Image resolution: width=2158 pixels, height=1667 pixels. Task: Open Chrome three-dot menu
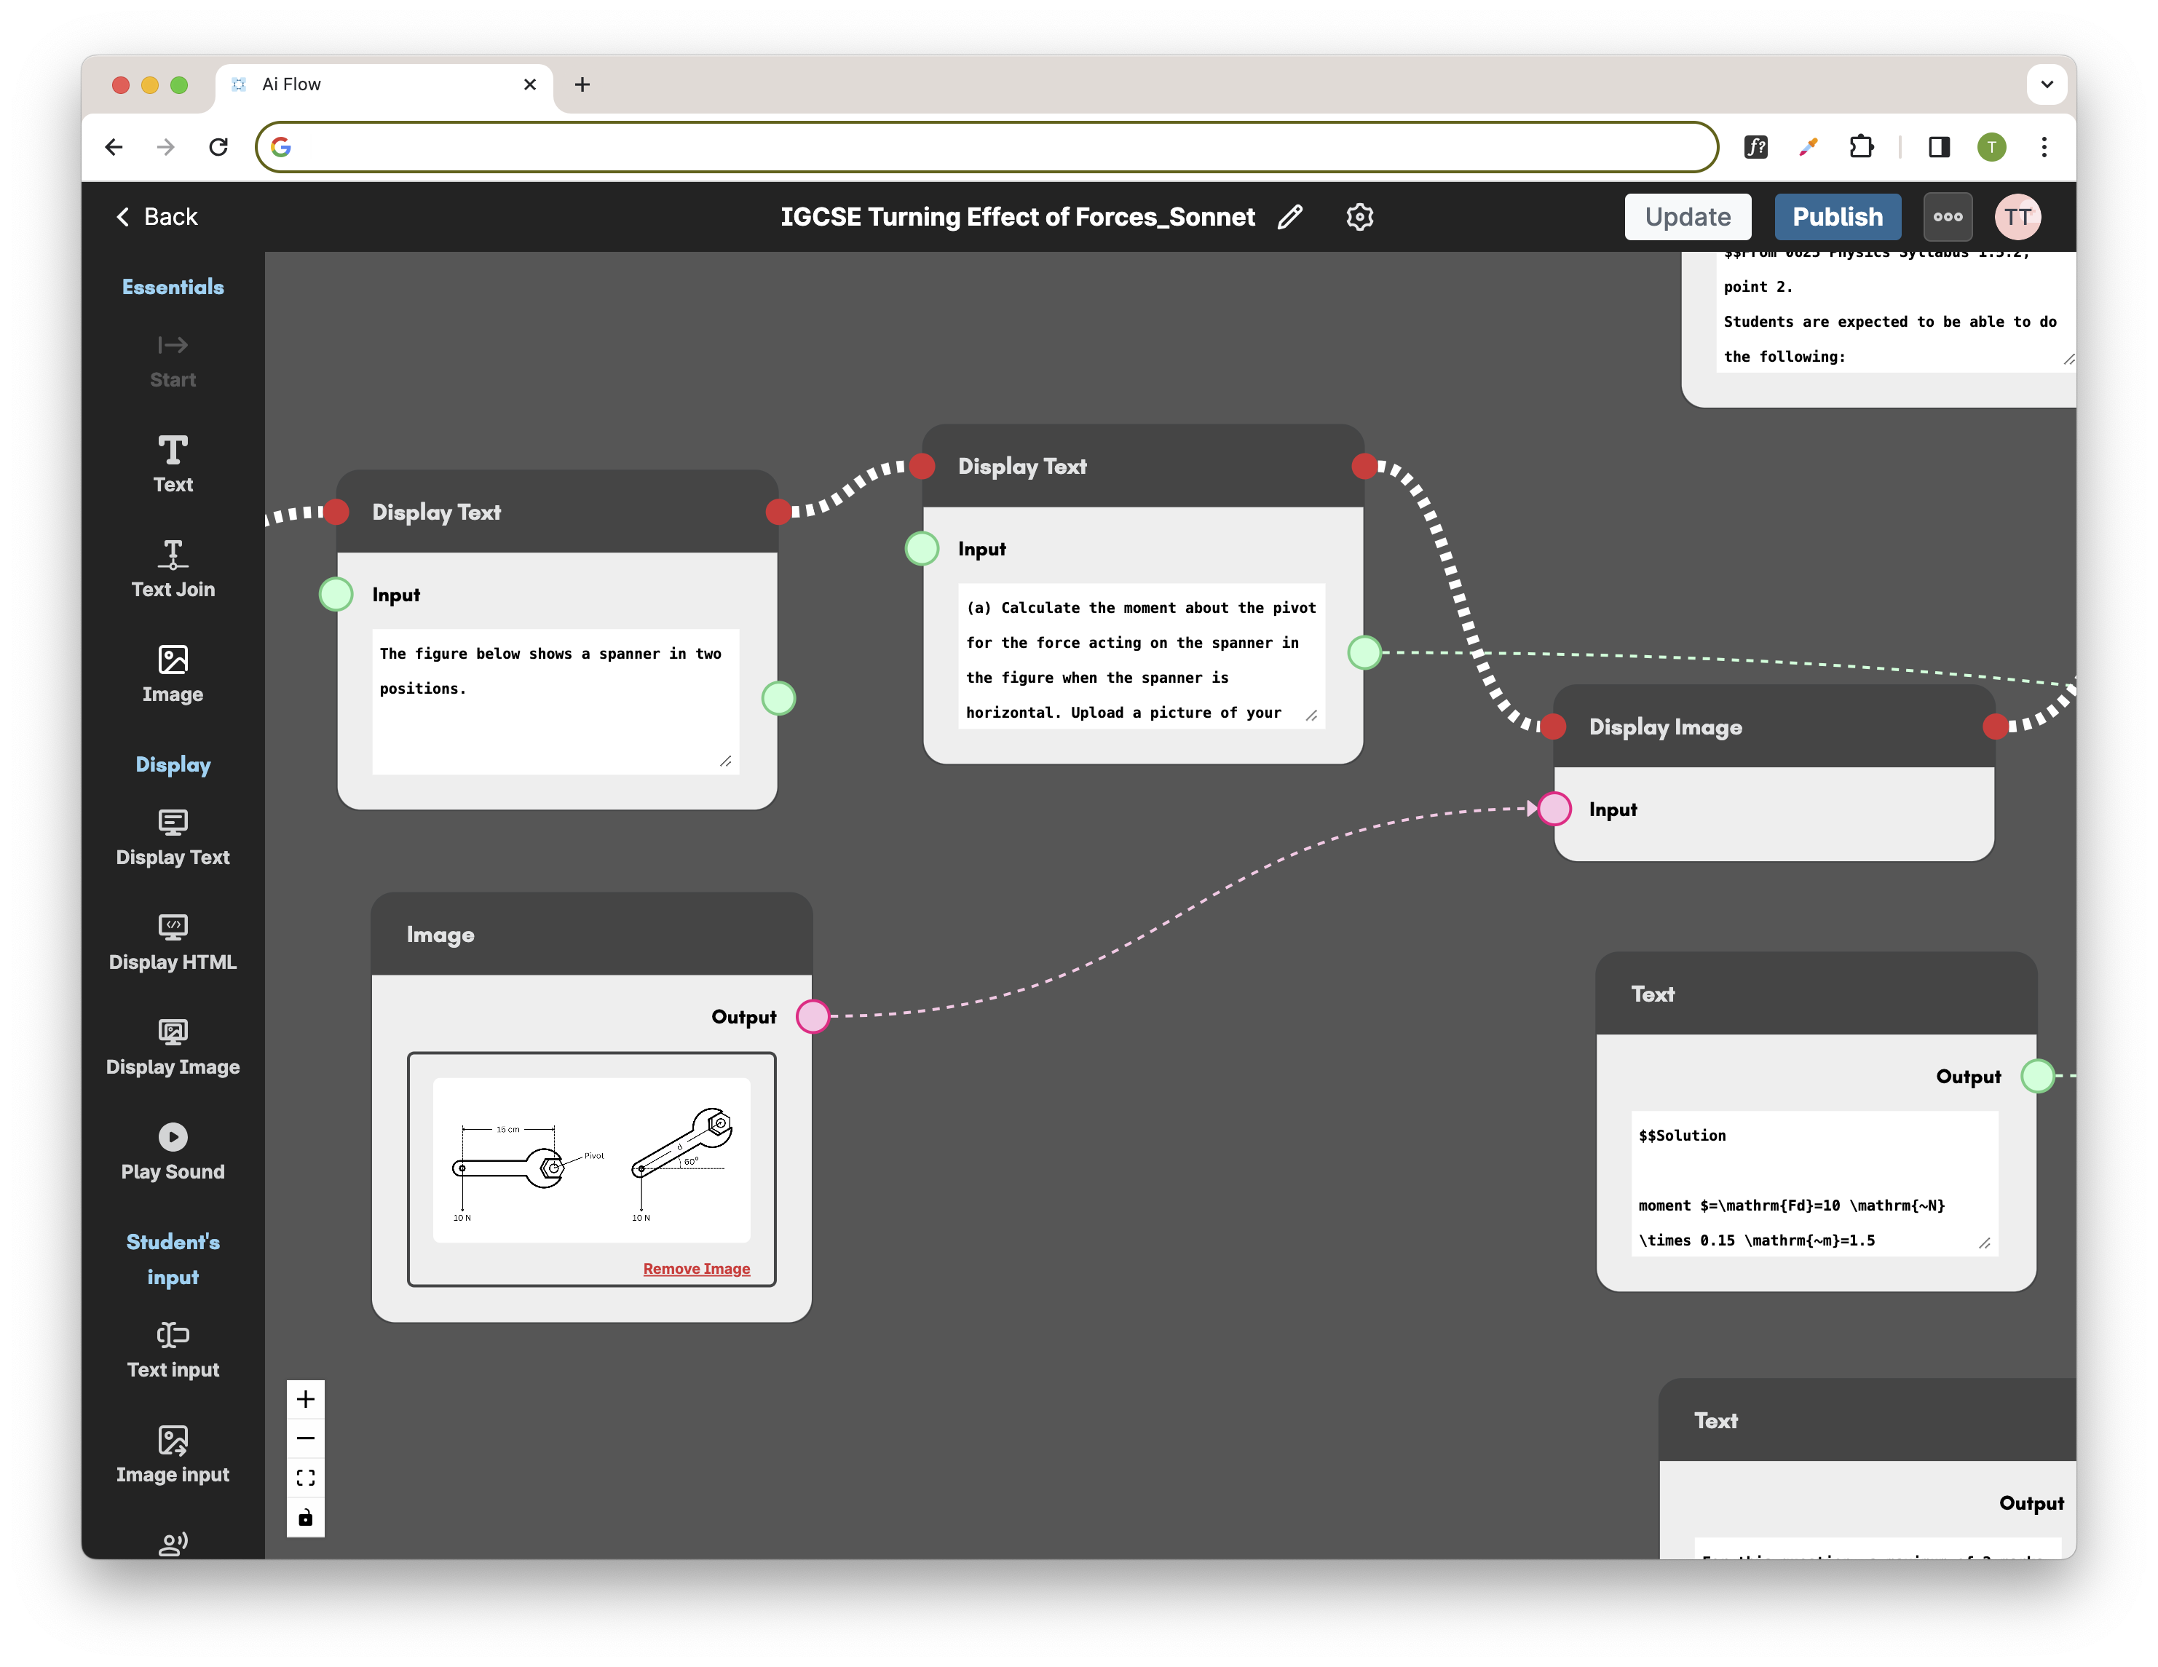pyautogui.click(x=2044, y=147)
